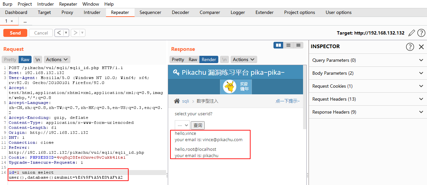Expand Body Parameters (2) section

click(368, 73)
